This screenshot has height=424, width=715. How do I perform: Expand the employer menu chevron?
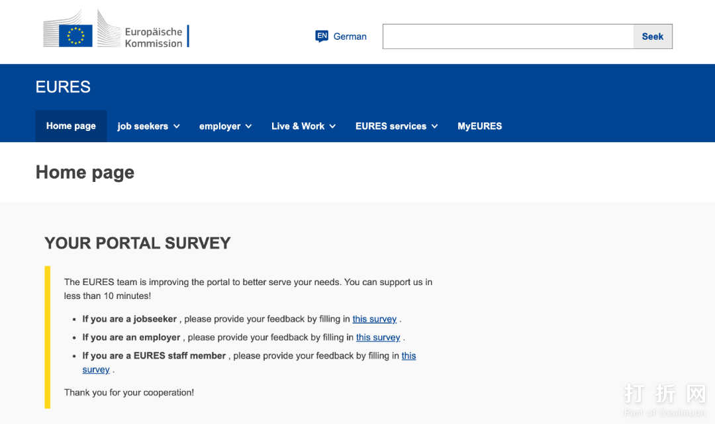coord(248,126)
